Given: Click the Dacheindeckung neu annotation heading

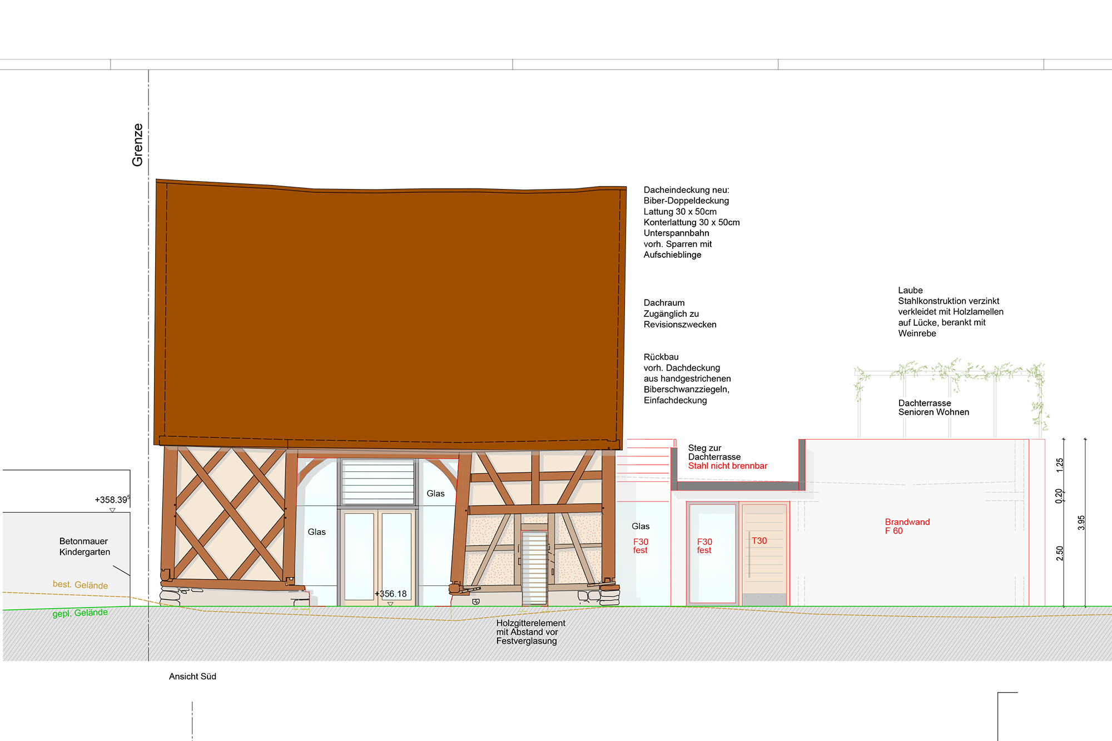Looking at the screenshot, I should pos(686,190).
